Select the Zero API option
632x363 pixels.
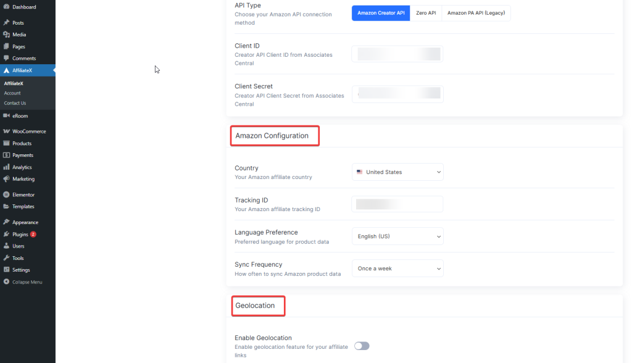pyautogui.click(x=426, y=12)
